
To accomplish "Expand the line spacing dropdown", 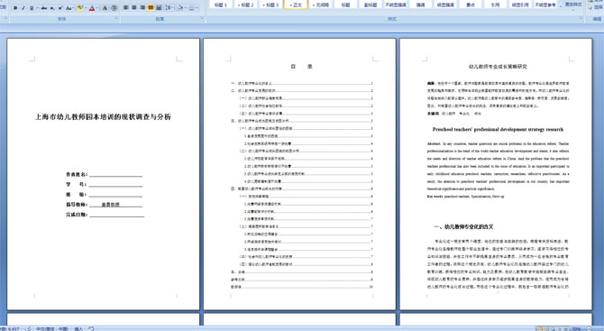I will 172,8.
